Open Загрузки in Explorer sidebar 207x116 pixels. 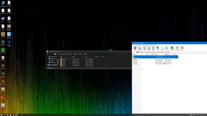click(53, 60)
